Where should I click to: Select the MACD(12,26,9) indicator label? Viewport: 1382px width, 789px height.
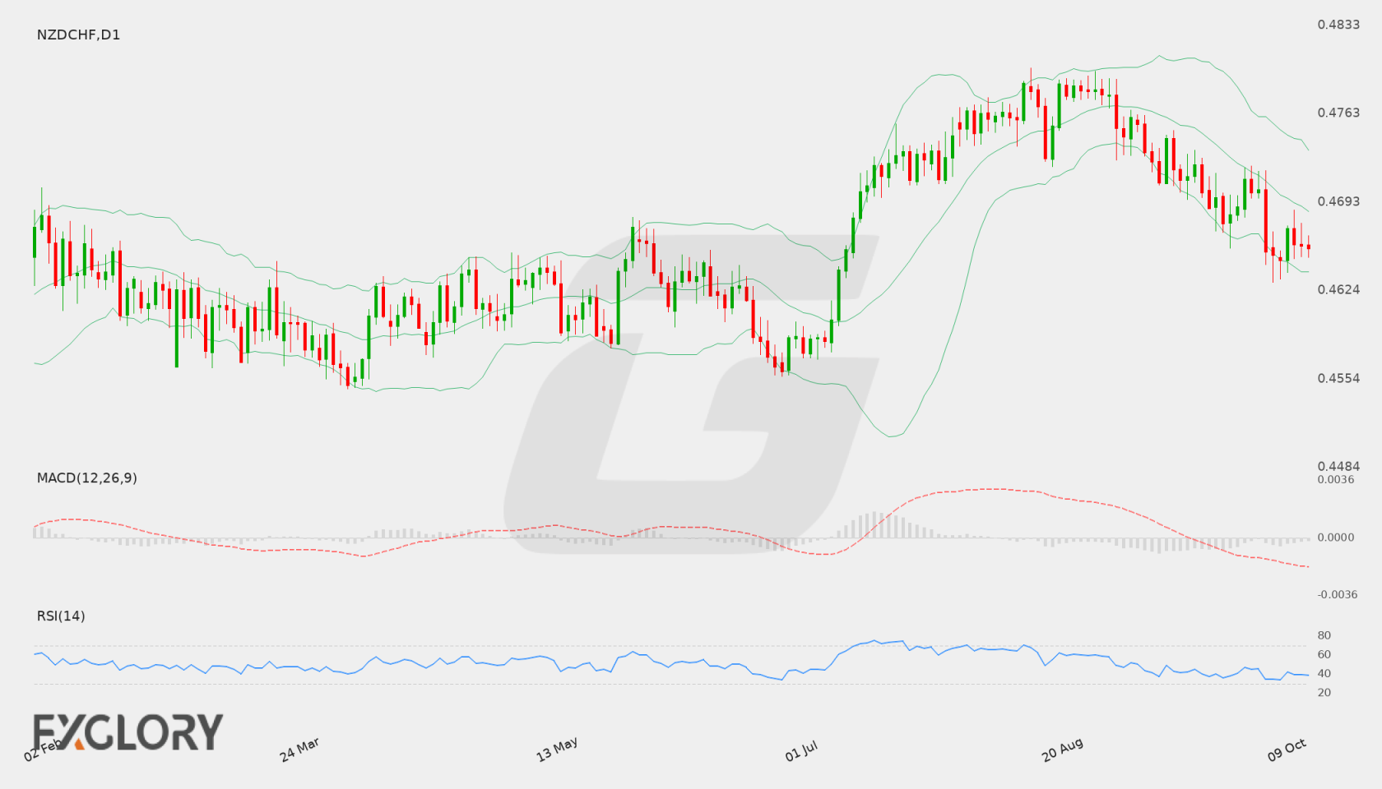[x=86, y=478]
